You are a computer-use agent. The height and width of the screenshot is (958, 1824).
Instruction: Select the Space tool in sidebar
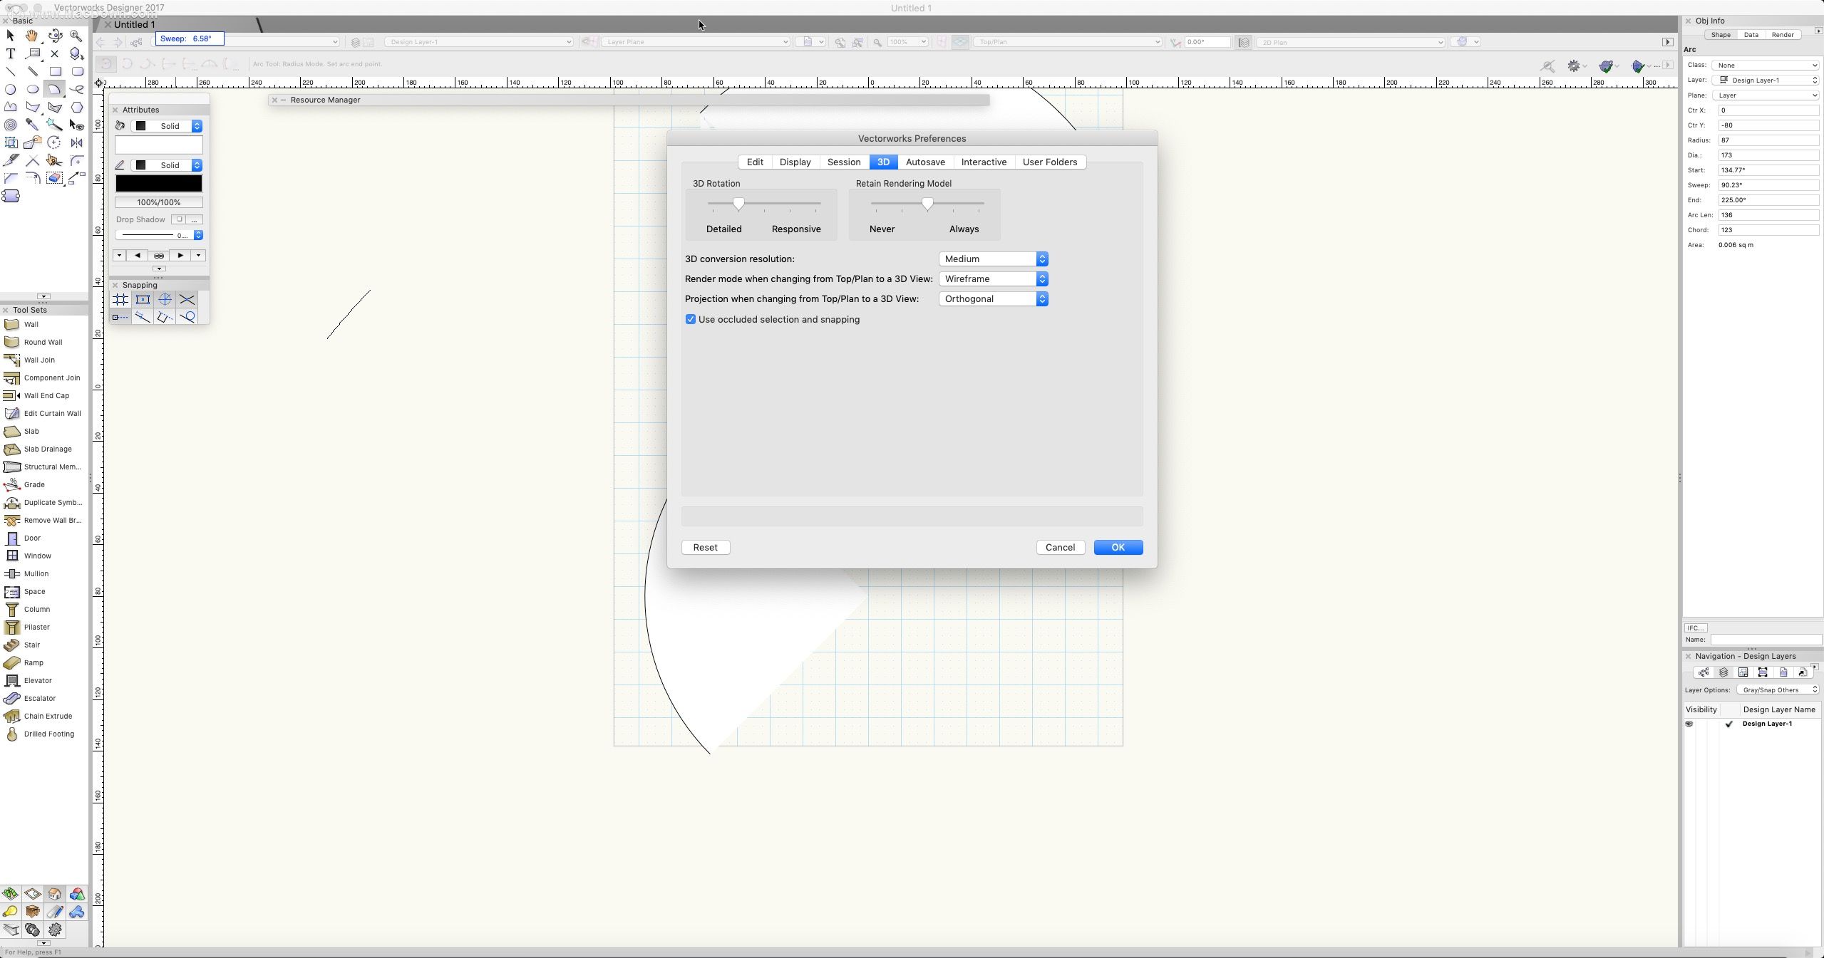point(34,590)
